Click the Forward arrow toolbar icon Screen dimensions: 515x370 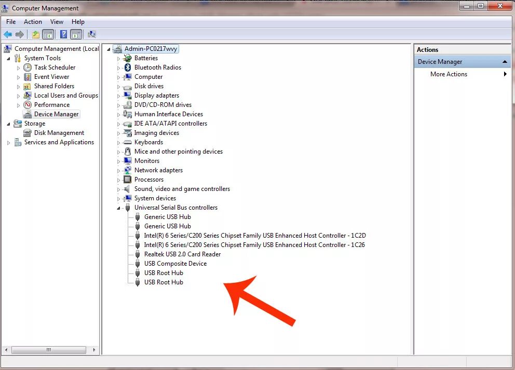tap(20, 34)
